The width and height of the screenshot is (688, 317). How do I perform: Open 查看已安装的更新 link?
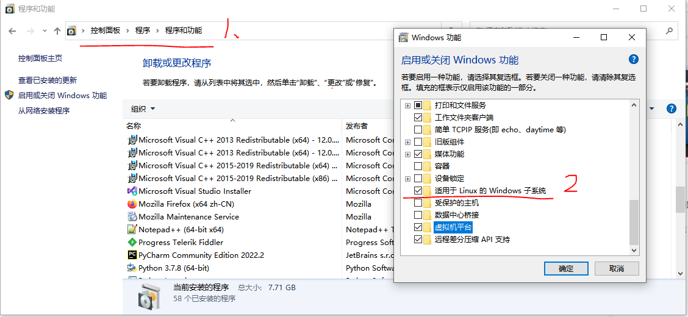click(48, 80)
